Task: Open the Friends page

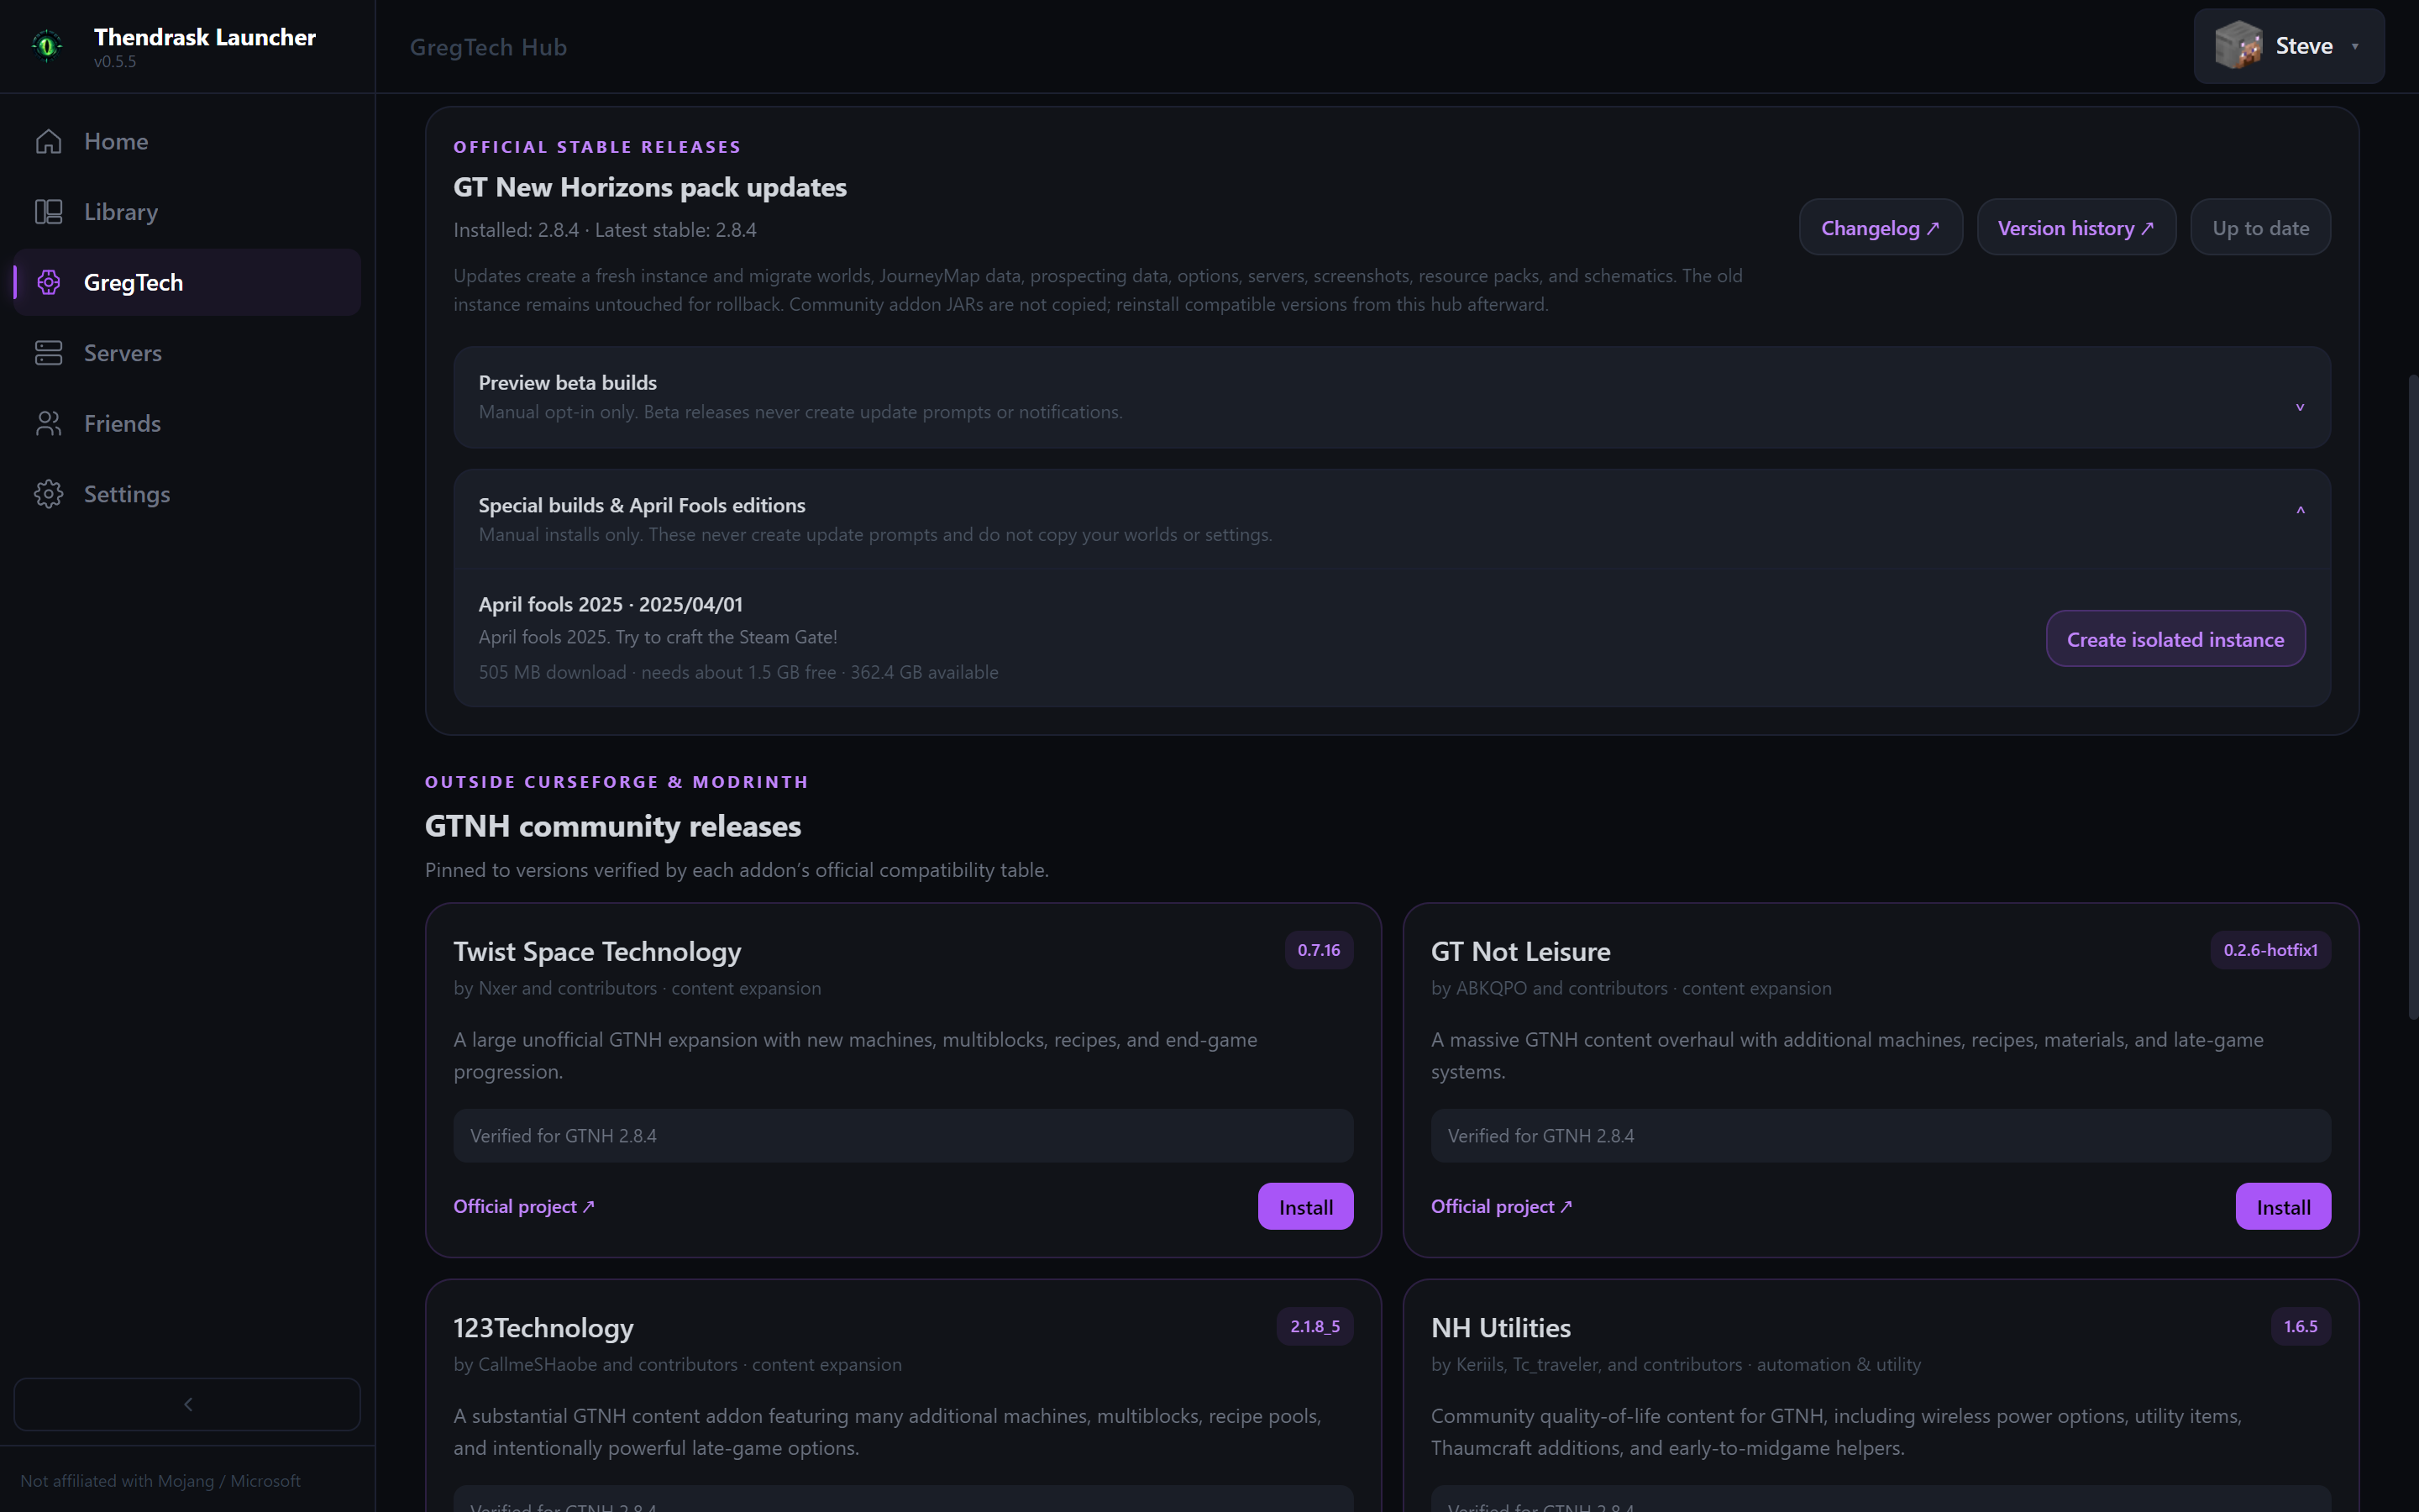Action: 187,423
